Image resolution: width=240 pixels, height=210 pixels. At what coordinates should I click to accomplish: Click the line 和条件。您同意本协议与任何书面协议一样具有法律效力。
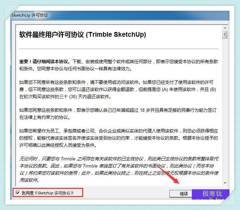[75, 69]
